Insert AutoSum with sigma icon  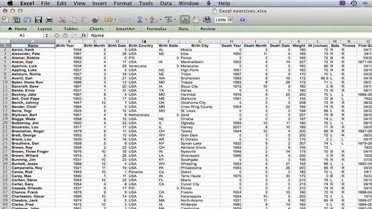tap(139, 20)
